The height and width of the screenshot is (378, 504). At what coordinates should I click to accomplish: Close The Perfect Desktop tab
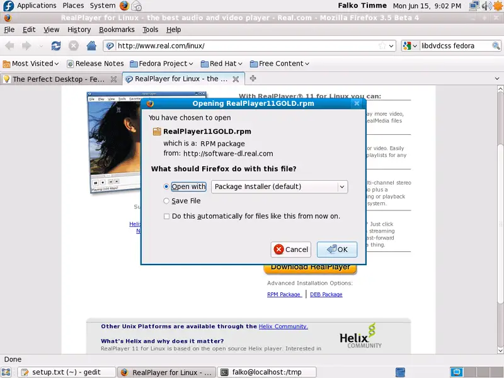[113, 79]
